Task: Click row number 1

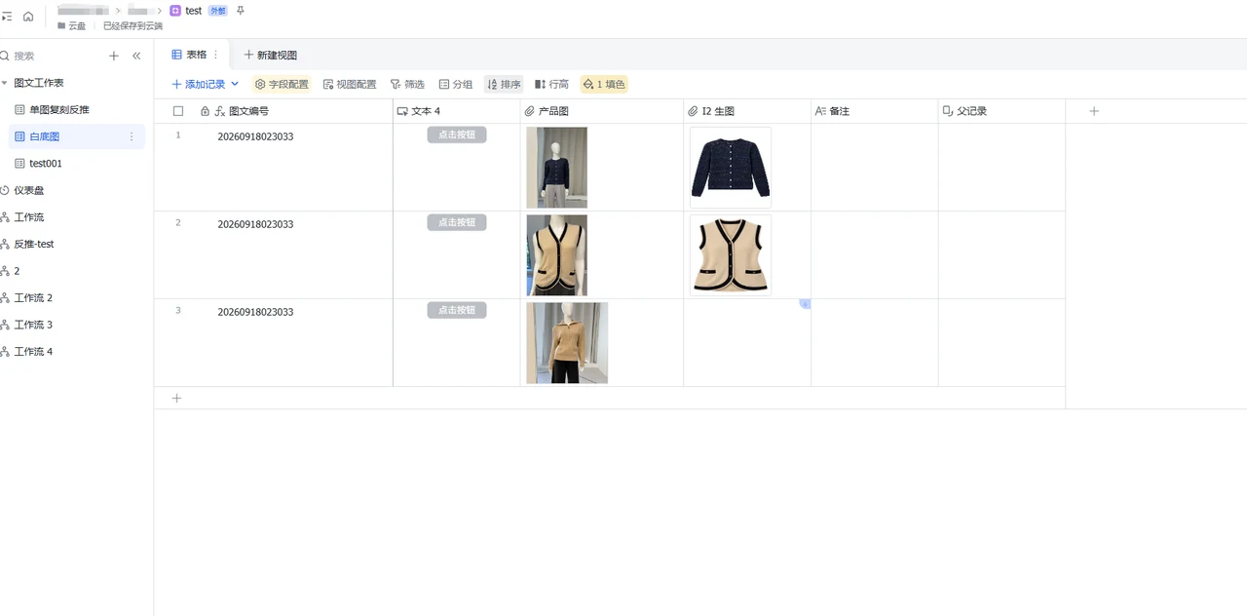Action: point(178,135)
